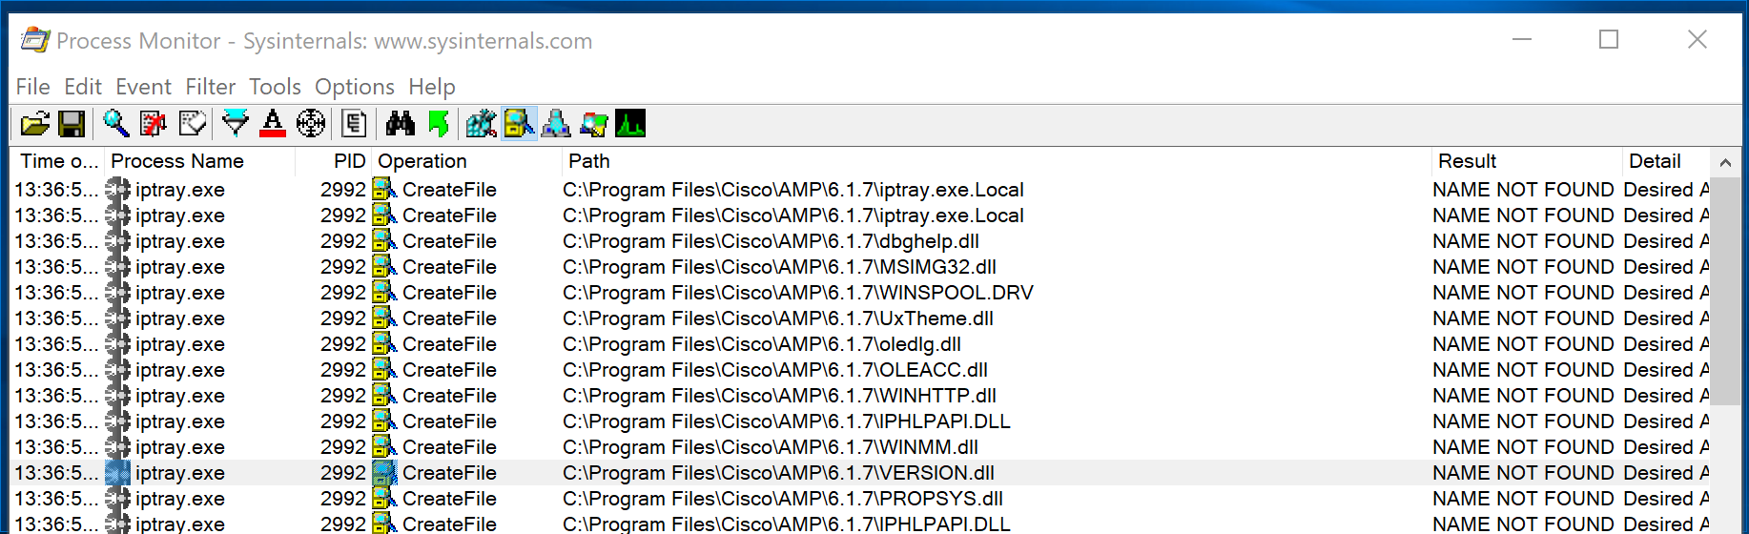Sort by the PID column header
The image size is (1749, 534).
pos(333,161)
